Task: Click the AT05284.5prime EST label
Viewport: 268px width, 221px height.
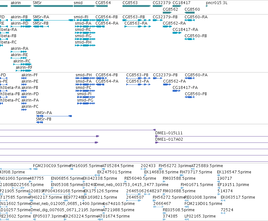Action: (x=118, y=166)
